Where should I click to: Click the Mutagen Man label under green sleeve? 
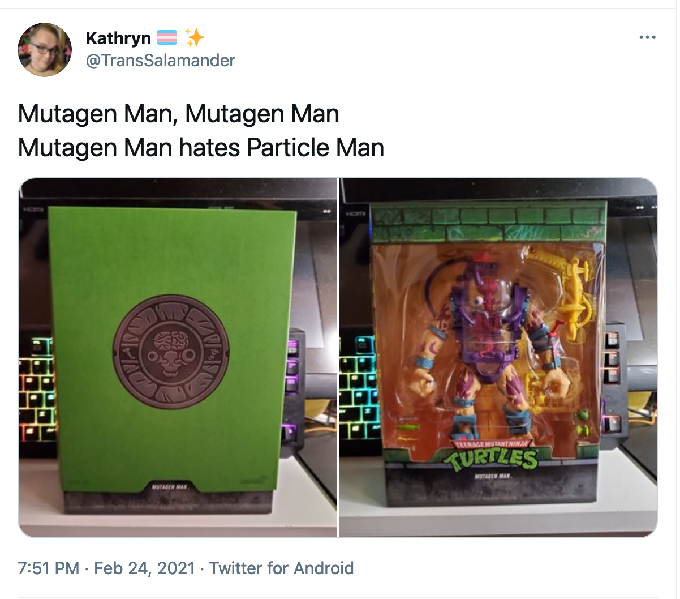point(170,486)
